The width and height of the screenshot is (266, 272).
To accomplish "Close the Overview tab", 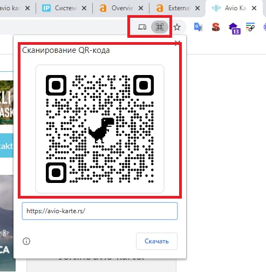I will click(141, 8).
